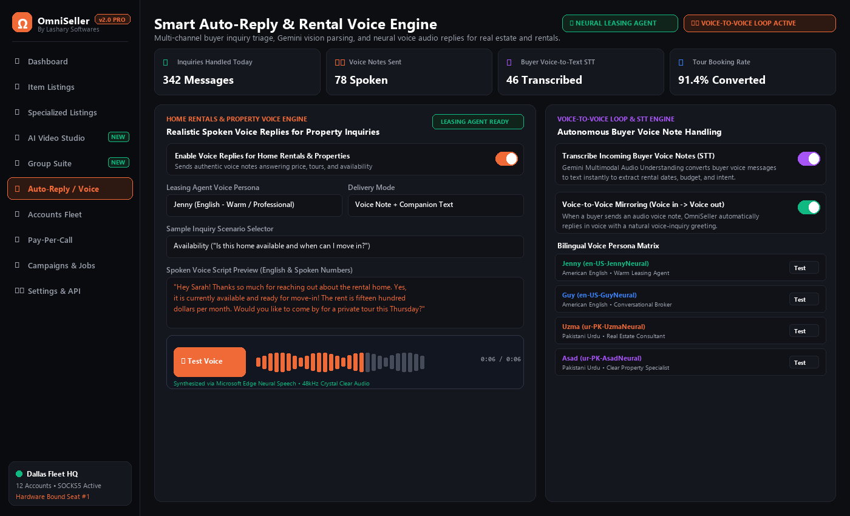
Task: Click the Leasing Agent Ready badge
Action: pyautogui.click(x=478, y=121)
